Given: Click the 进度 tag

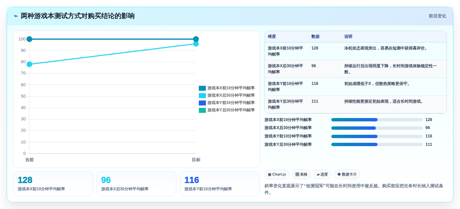Looking at the screenshot, I should 322,174.
